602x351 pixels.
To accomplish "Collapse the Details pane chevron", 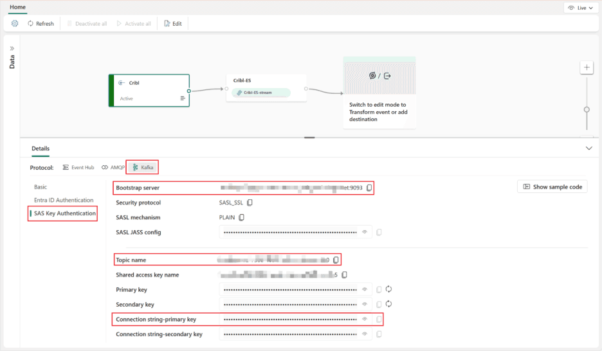I will (x=588, y=148).
